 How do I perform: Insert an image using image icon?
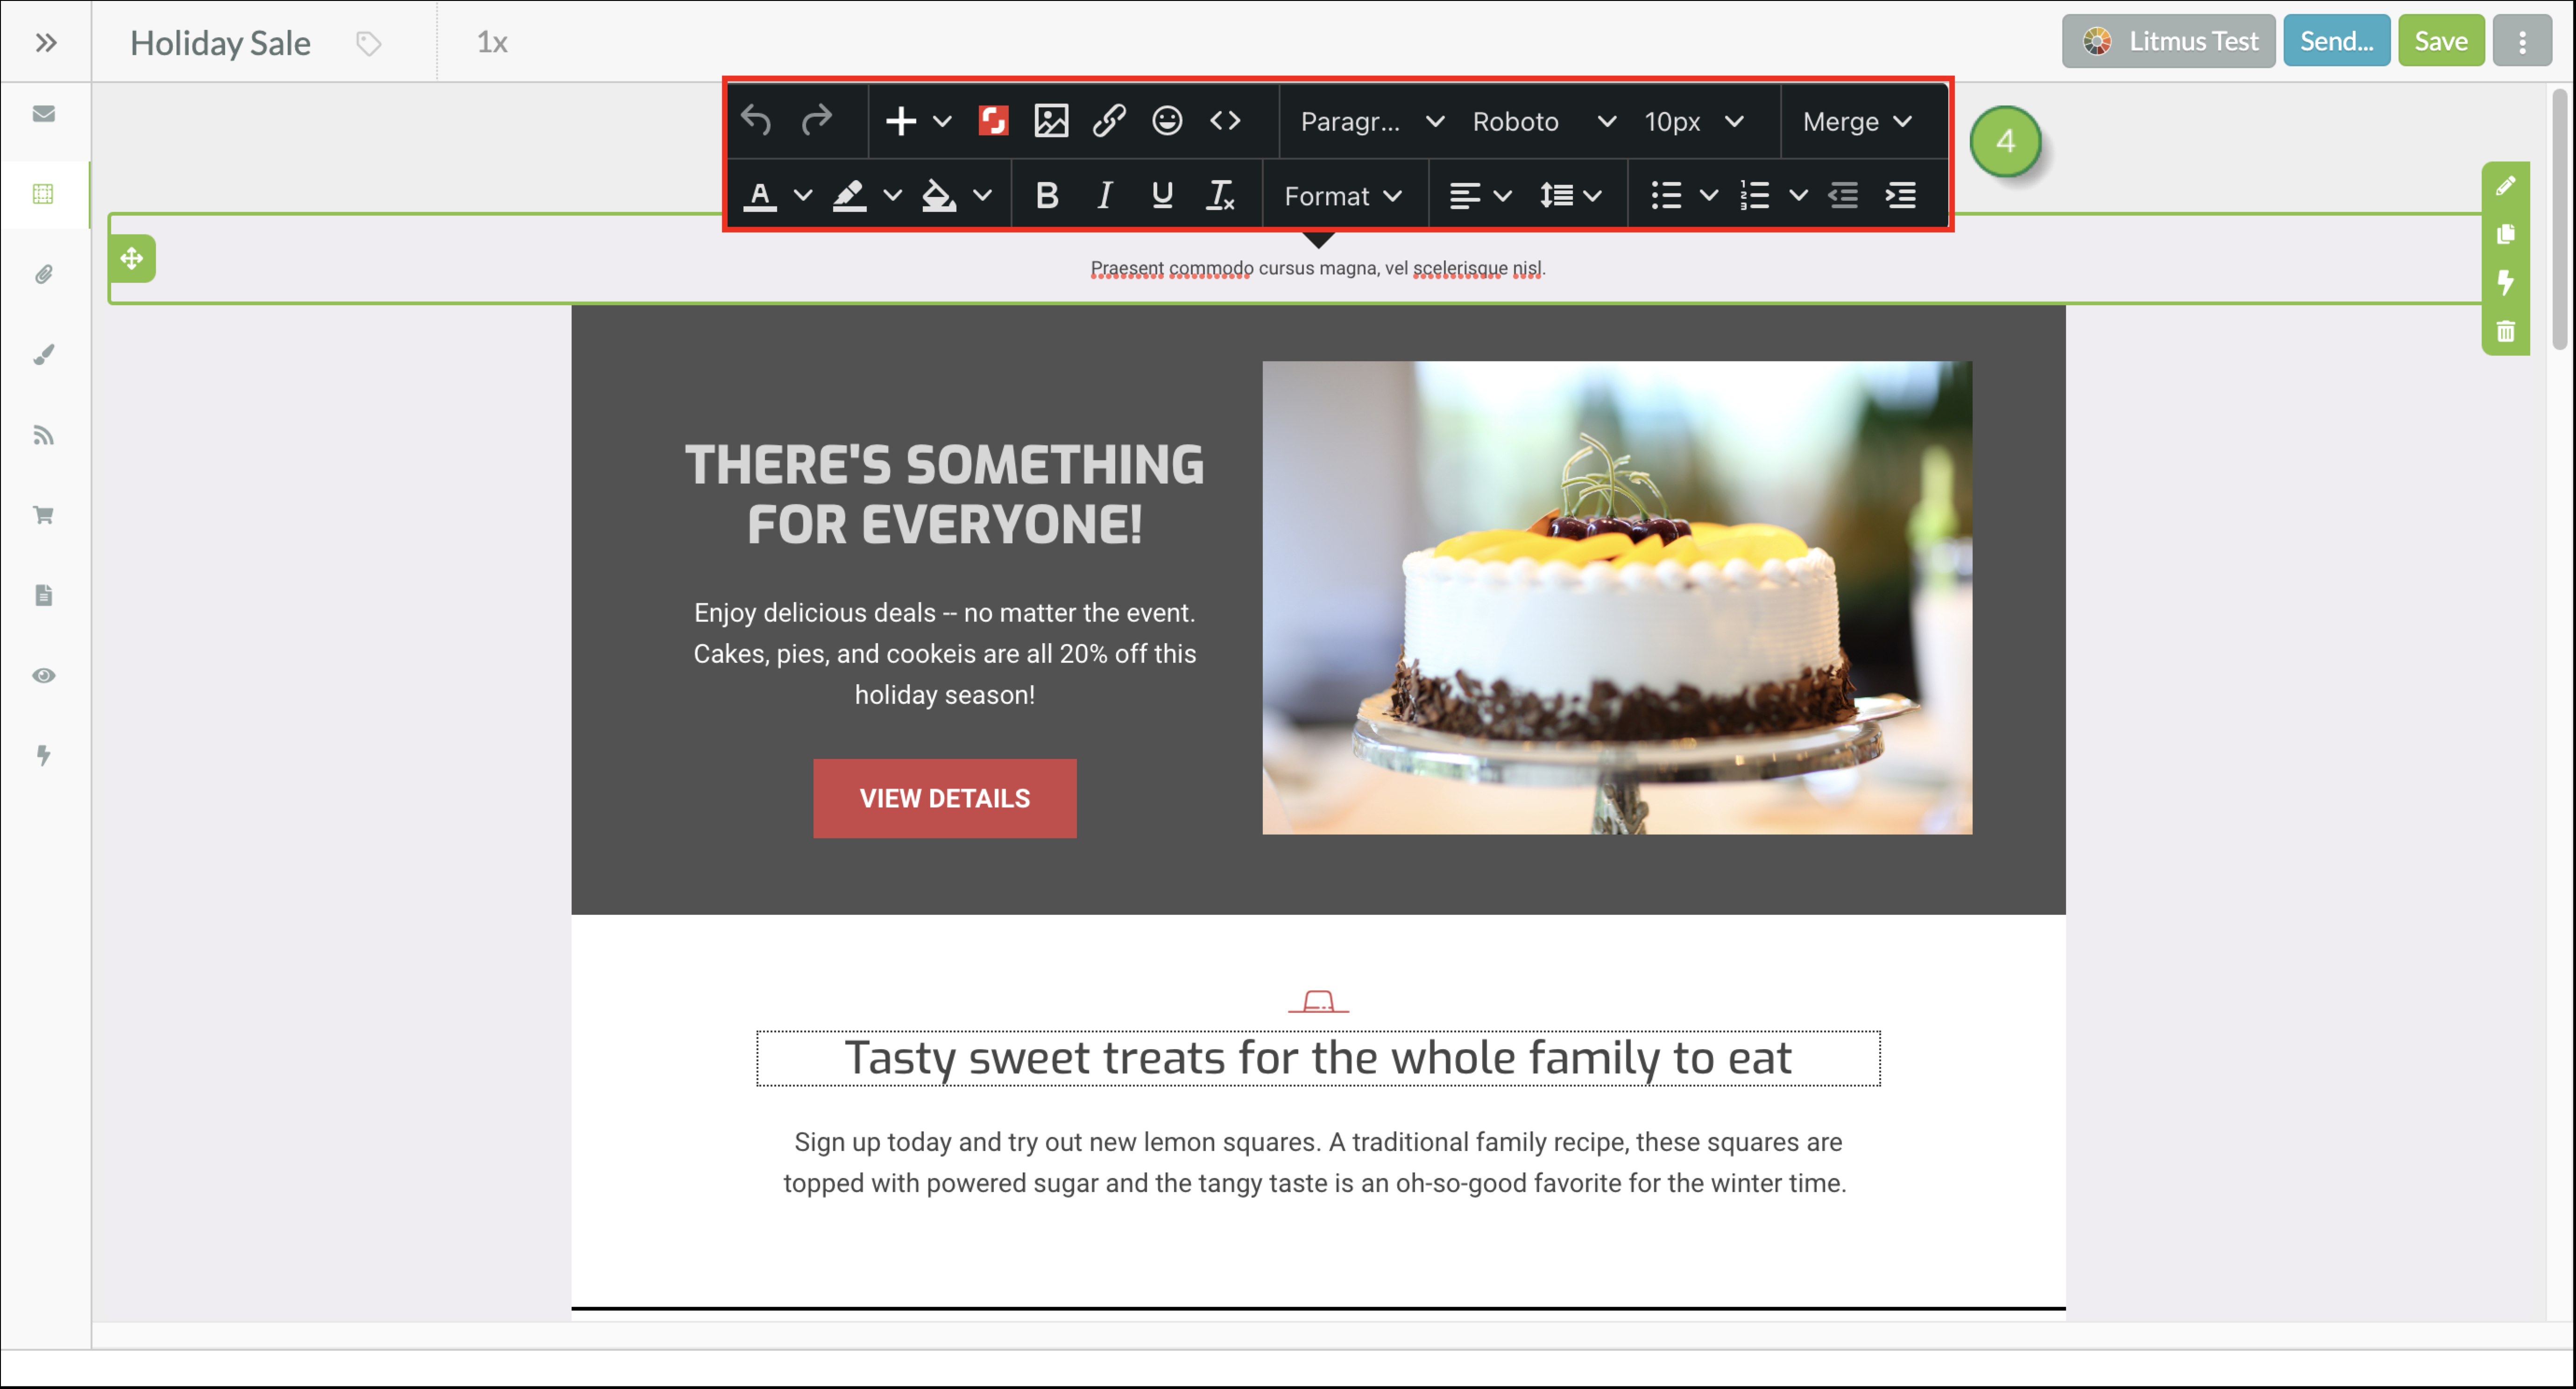(1051, 121)
